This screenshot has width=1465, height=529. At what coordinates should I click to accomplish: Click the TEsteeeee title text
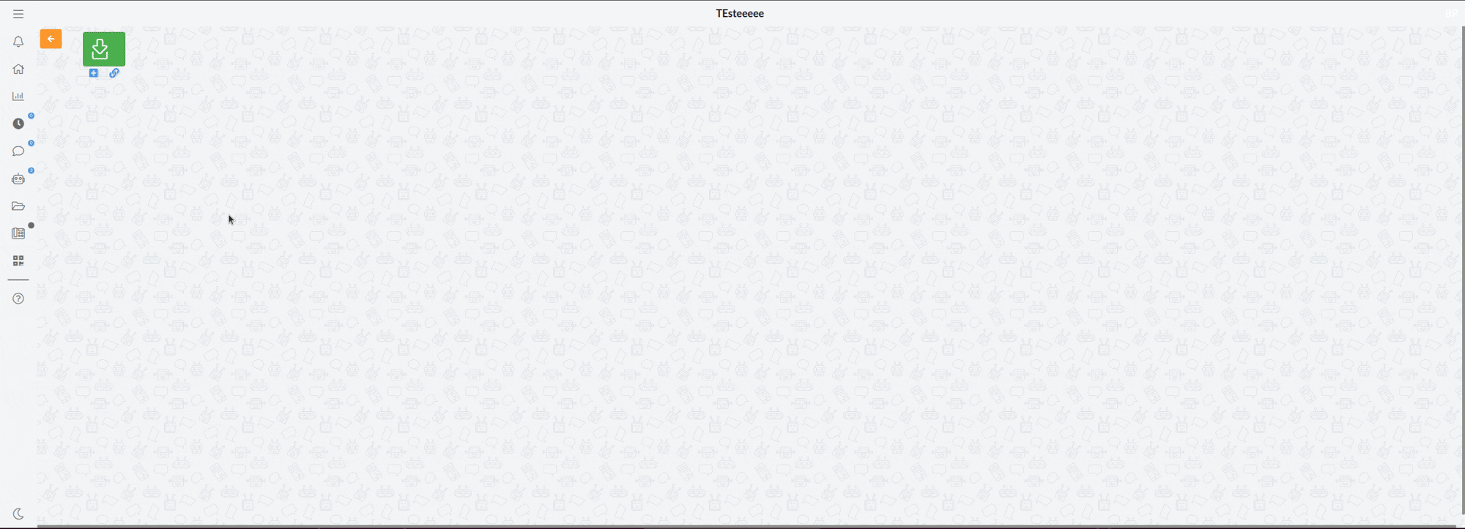(740, 13)
